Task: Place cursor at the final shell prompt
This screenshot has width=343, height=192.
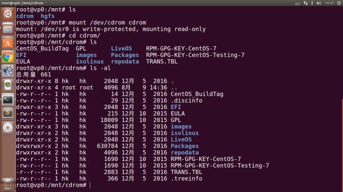Action: pyautogui.click(x=90, y=185)
